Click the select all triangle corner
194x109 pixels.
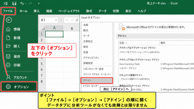pyautogui.click(x=43, y=28)
